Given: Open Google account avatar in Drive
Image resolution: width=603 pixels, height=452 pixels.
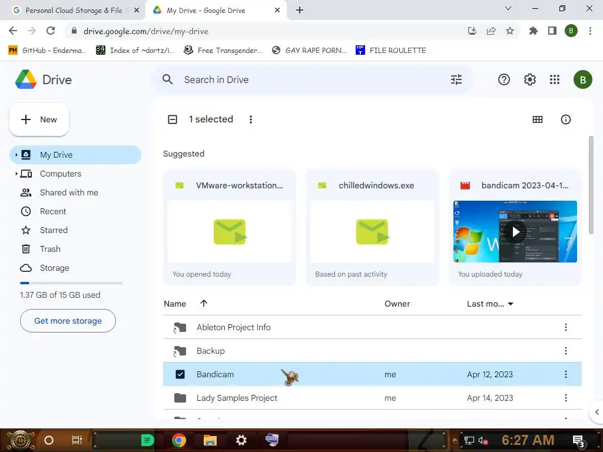Looking at the screenshot, I should pyautogui.click(x=582, y=79).
